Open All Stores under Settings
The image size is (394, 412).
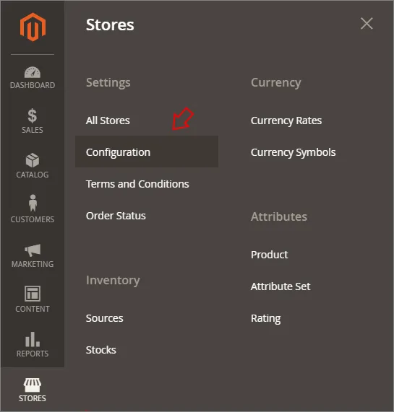click(108, 120)
